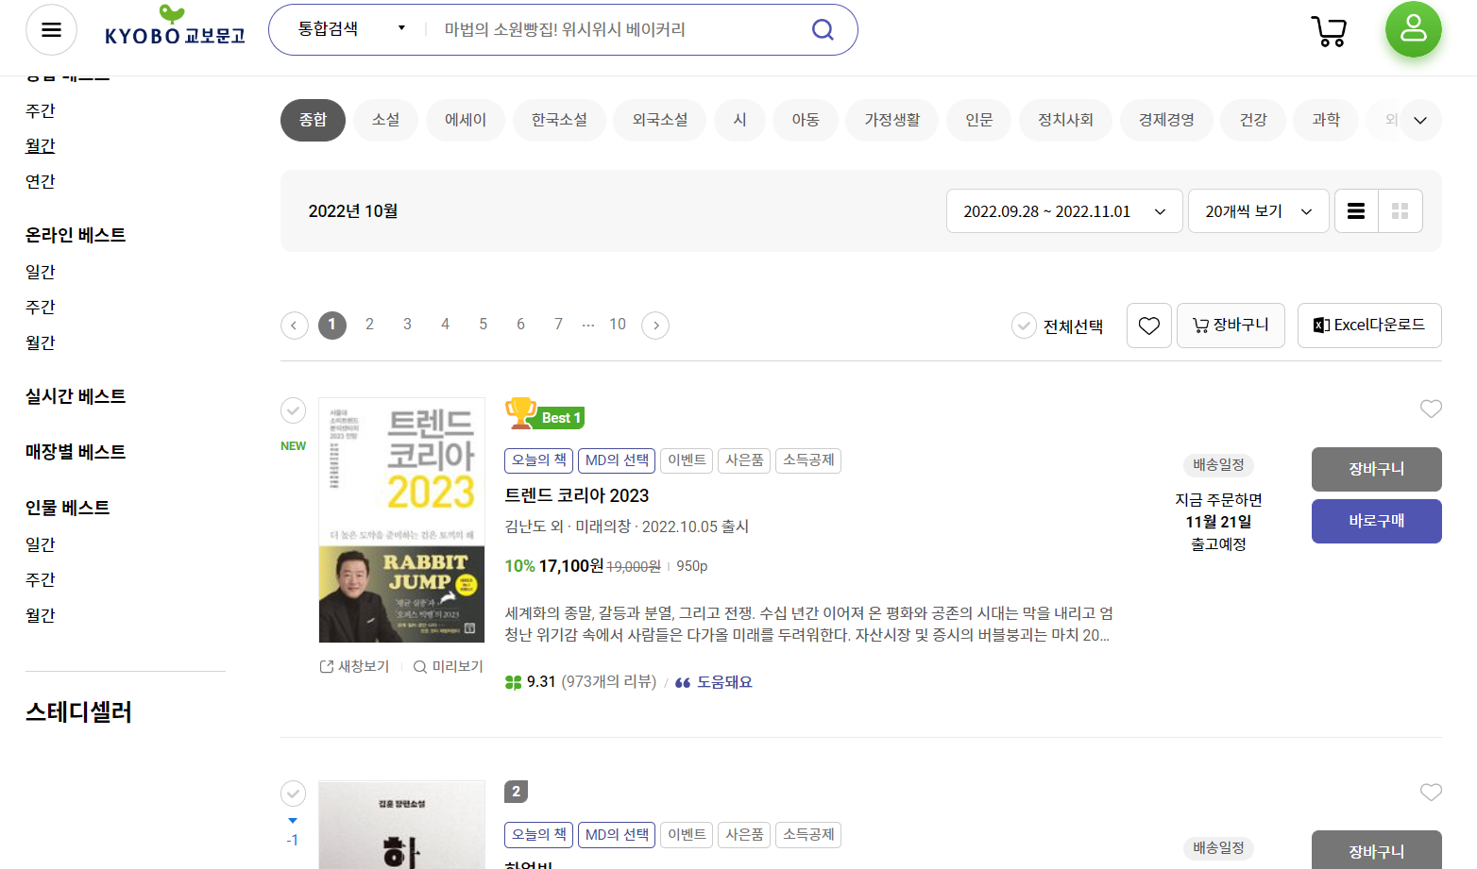Open the 20개씩 보기 dropdown
The image size is (1477, 869).
tap(1258, 211)
